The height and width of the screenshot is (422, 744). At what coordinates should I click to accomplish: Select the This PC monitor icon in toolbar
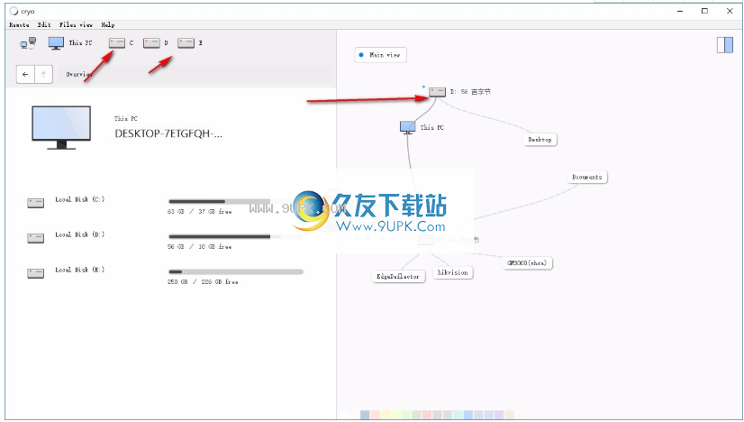coord(56,43)
